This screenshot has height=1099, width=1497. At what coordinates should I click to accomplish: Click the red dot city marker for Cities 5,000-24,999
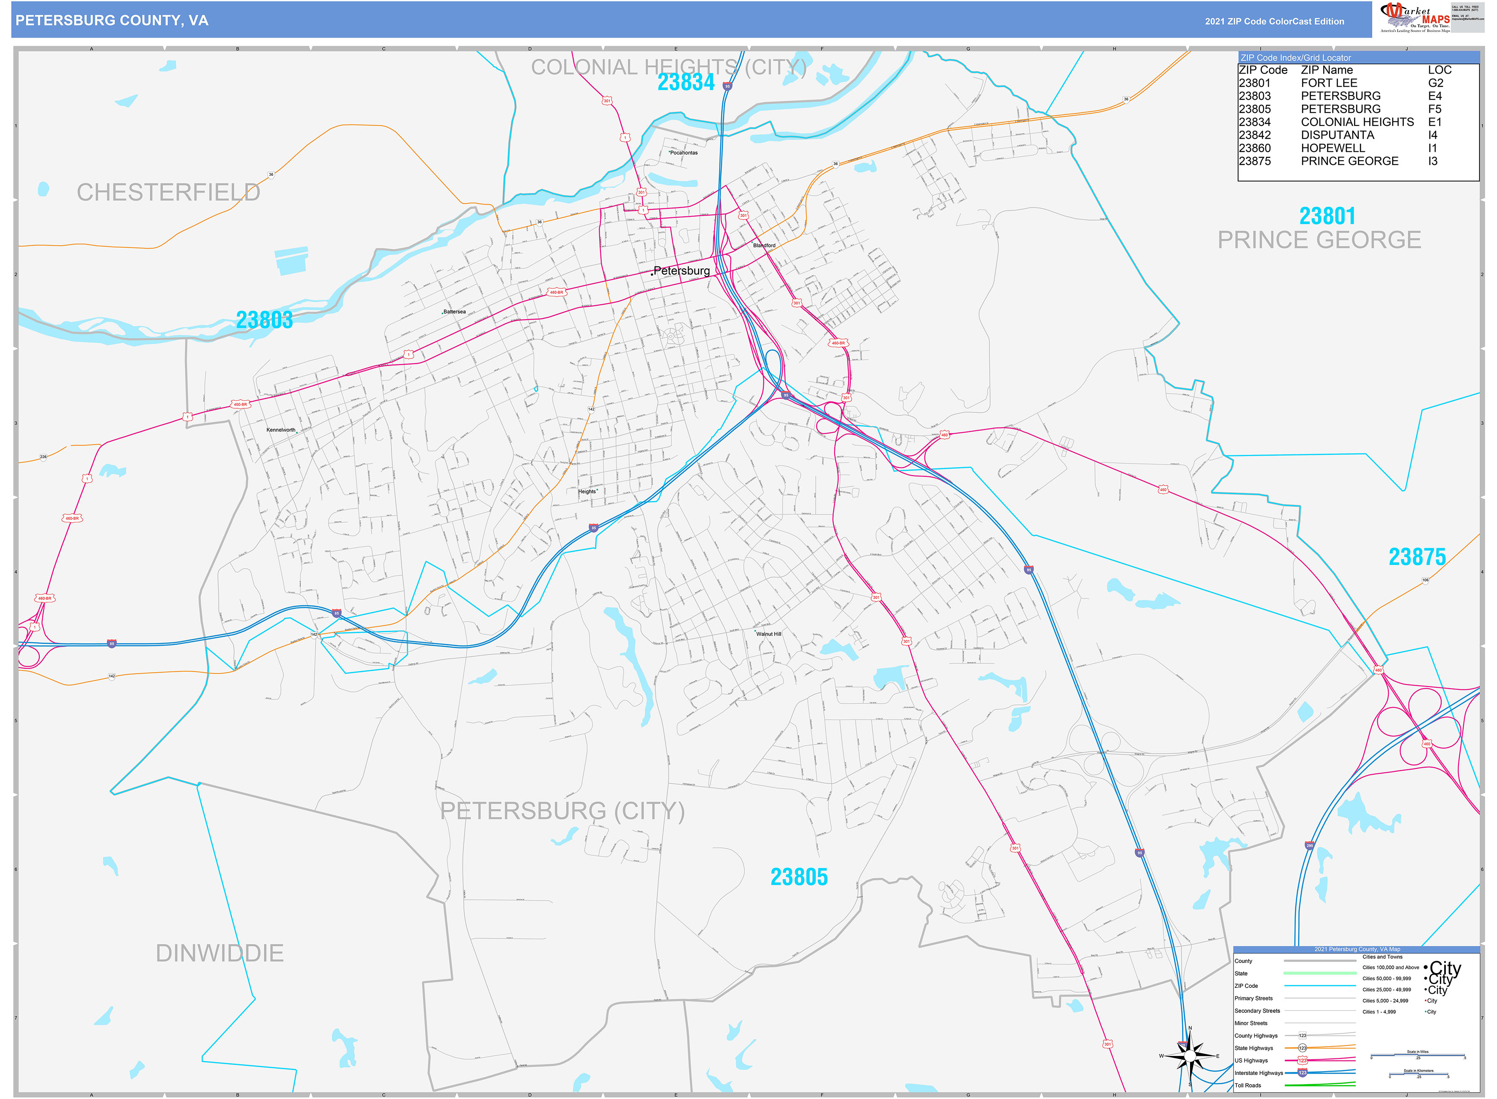tap(1426, 1001)
